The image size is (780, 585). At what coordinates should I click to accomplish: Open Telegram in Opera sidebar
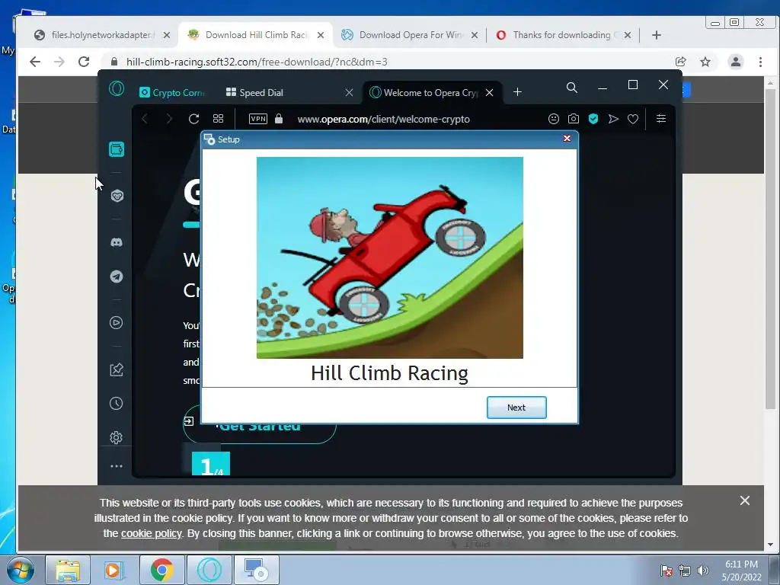[x=117, y=276]
